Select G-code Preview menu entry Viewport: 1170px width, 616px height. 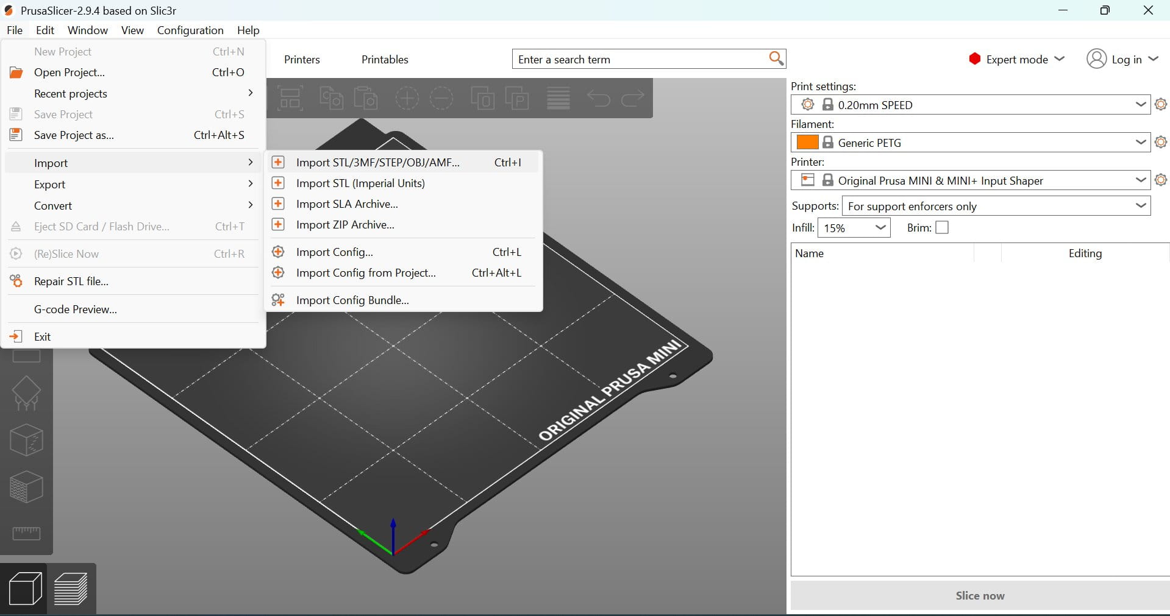pos(134,309)
